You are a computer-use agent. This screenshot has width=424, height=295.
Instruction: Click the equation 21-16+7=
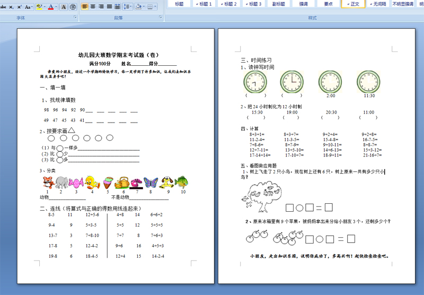(373, 155)
